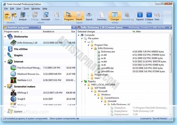Screen dimensions: 177x125
Task: Toggle the Programs layout pane
Action: [x=69, y=16]
